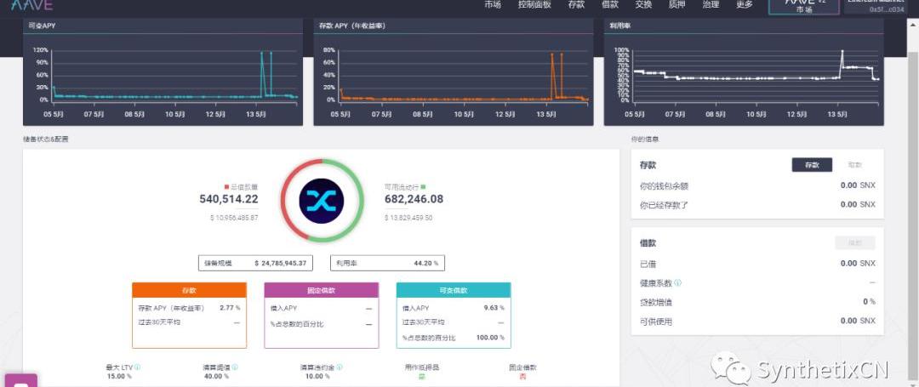The height and width of the screenshot is (387, 919).
Task: Expand the 更多 menu in navigation
Action: (x=744, y=5)
